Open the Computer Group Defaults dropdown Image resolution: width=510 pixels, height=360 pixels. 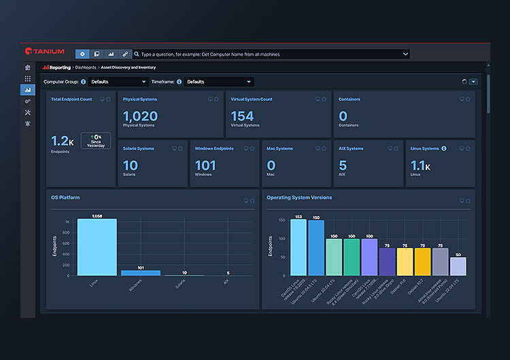[x=118, y=82]
